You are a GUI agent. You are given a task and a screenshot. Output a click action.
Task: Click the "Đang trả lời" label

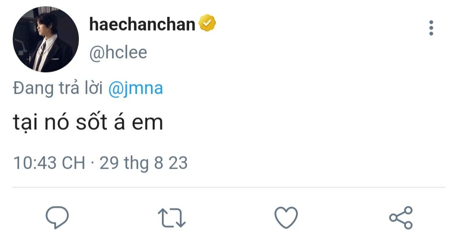58,88
